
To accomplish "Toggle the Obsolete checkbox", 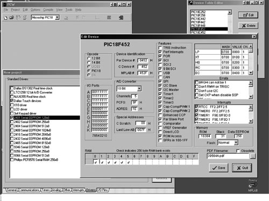I will (x=238, y=151).
